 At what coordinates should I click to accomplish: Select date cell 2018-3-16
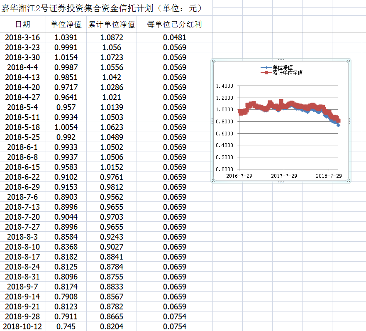coord(23,37)
